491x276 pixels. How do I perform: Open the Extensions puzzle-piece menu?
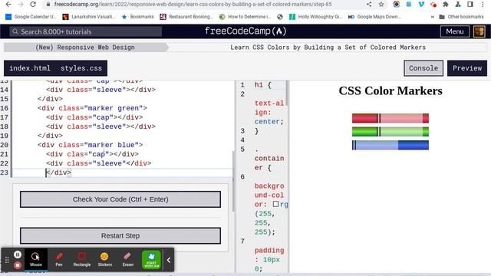446,5
